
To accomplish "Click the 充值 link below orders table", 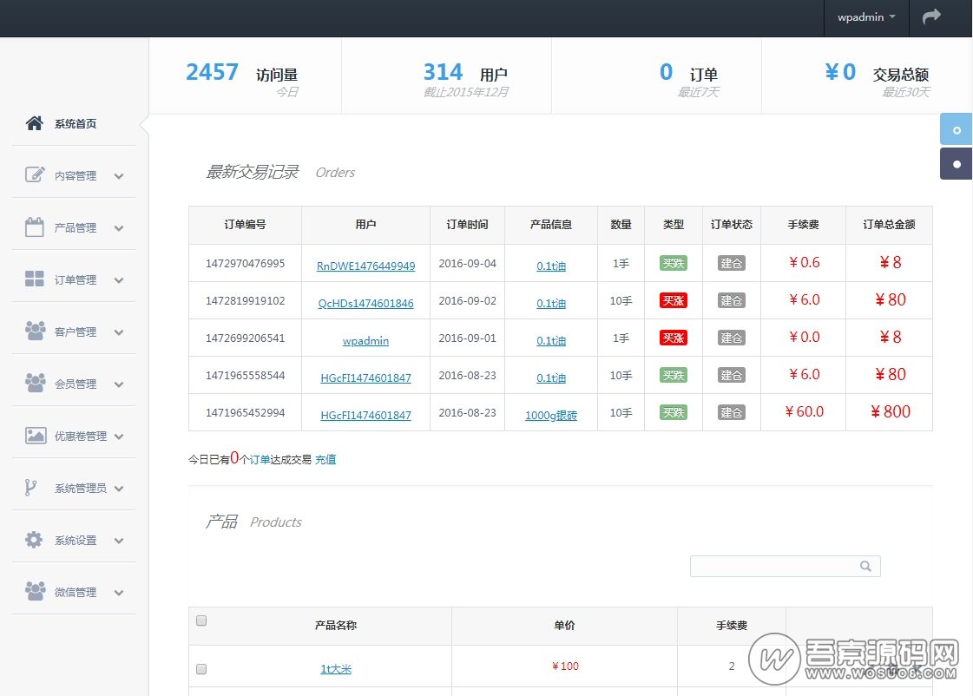I will tap(325, 460).
